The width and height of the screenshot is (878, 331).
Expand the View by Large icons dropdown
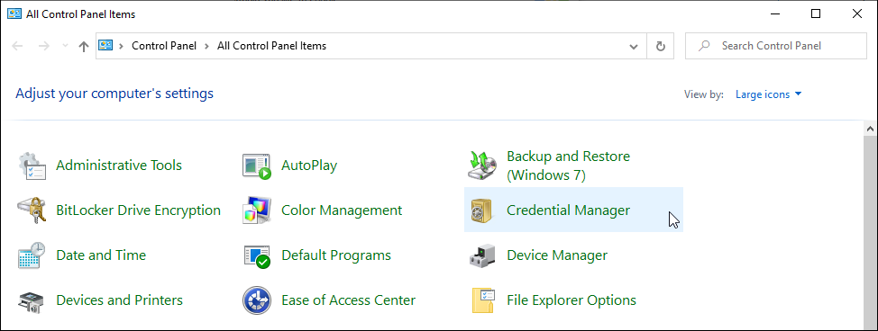click(x=768, y=94)
